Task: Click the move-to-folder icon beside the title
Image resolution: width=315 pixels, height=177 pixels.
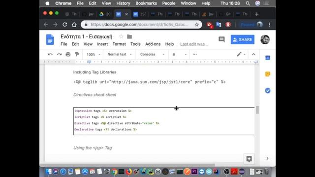Action: click(x=129, y=36)
